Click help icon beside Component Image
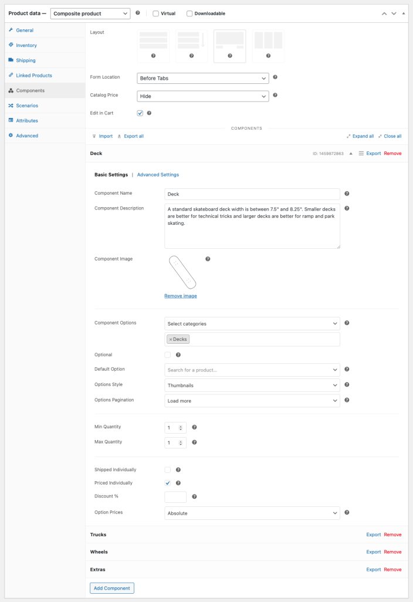The height and width of the screenshot is (602, 413). 208,259
